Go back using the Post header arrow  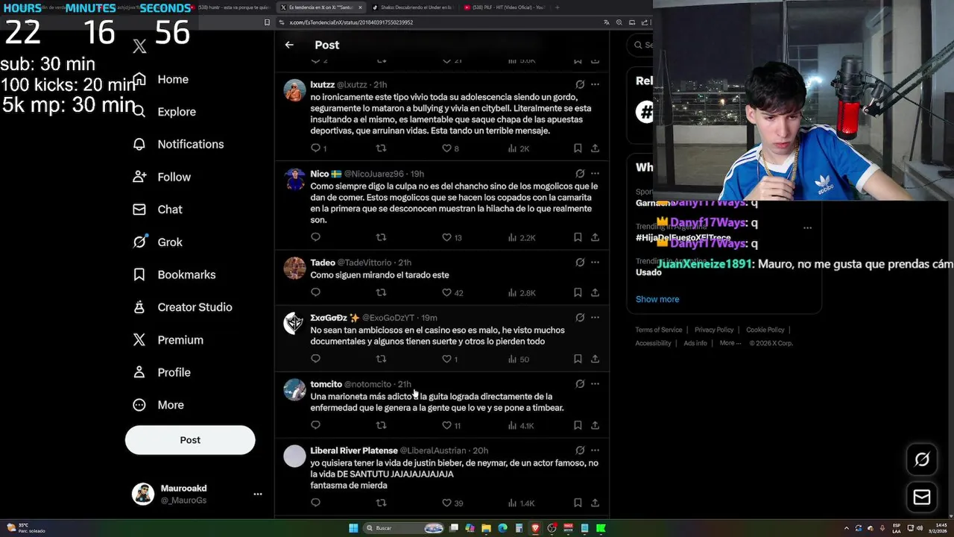(289, 45)
